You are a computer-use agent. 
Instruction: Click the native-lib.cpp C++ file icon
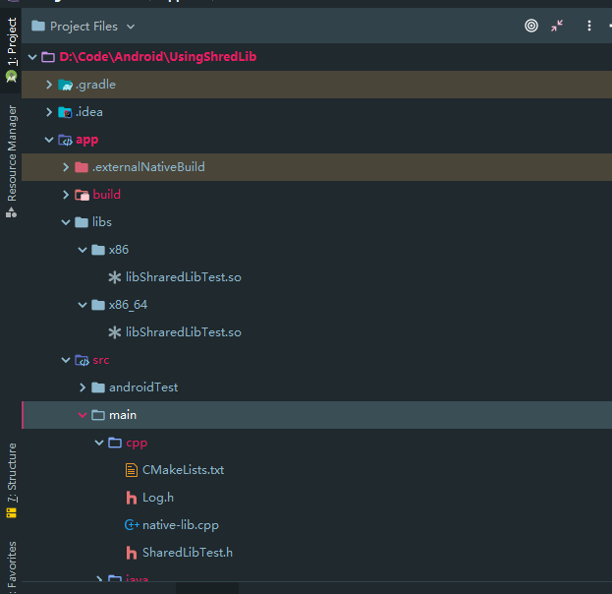click(x=132, y=525)
